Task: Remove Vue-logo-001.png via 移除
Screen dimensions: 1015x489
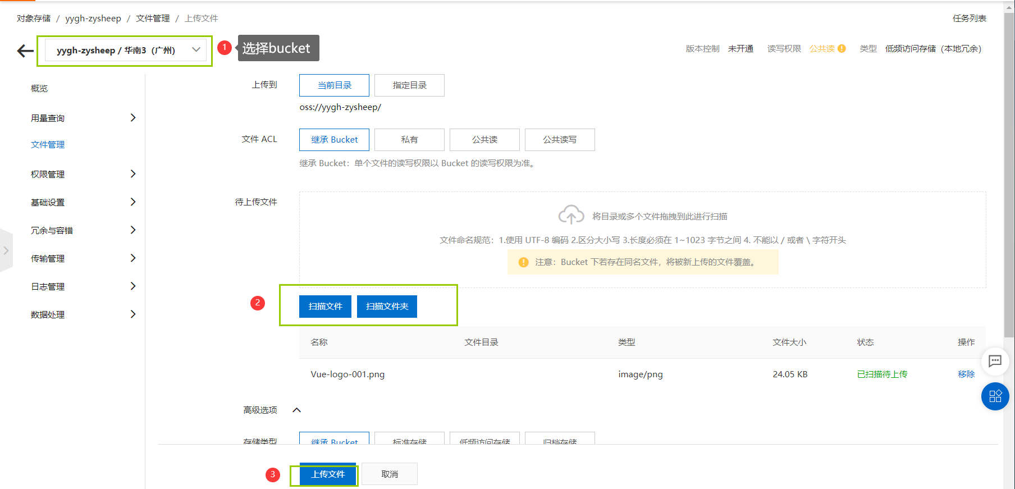Action: pyautogui.click(x=966, y=374)
